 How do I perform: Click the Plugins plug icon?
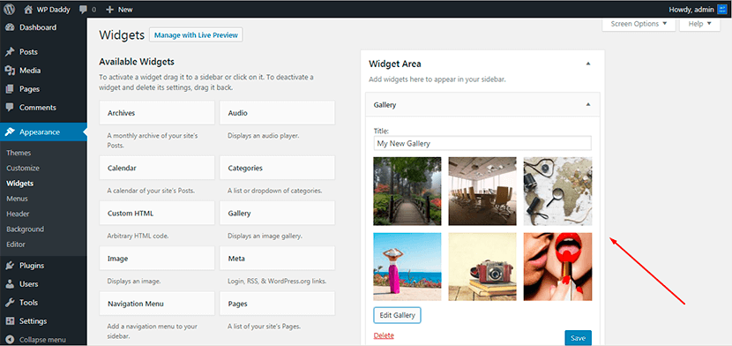pos(10,266)
